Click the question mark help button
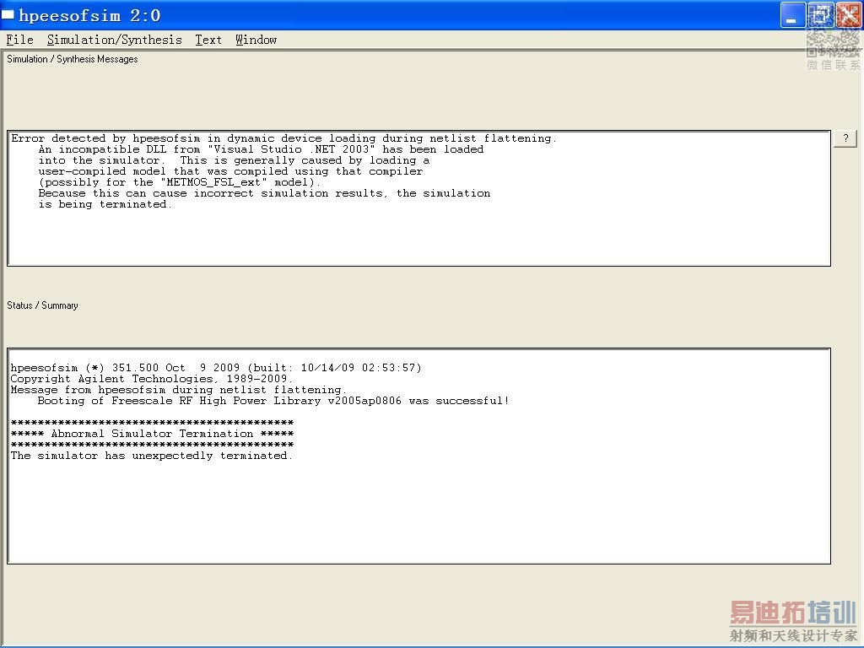The image size is (864, 648). 845,138
